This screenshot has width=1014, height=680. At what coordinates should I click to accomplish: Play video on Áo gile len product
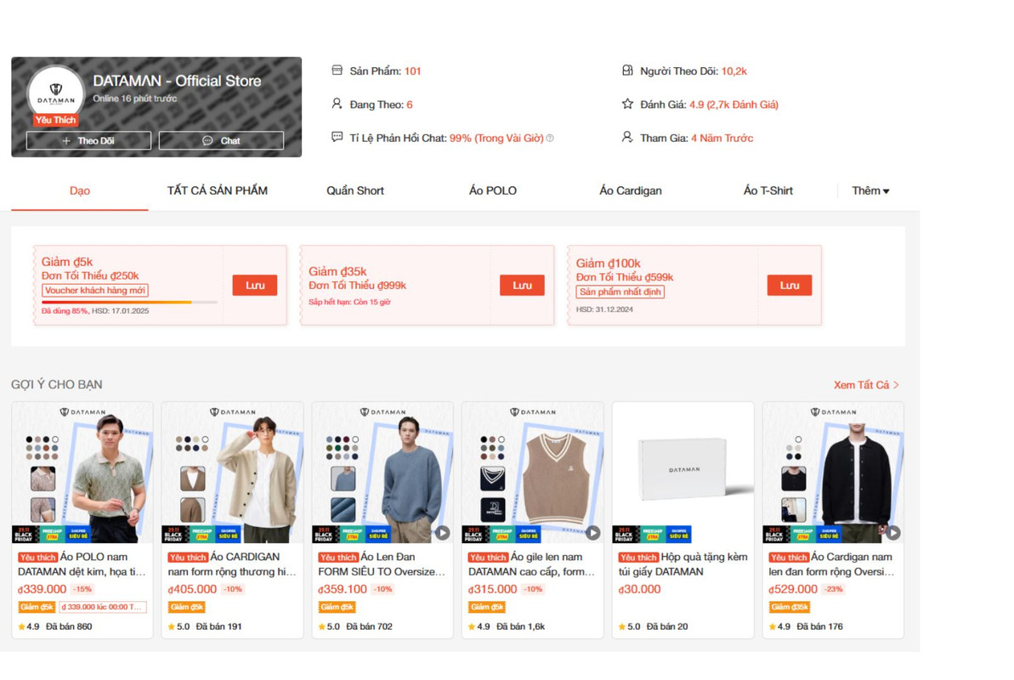point(593,532)
